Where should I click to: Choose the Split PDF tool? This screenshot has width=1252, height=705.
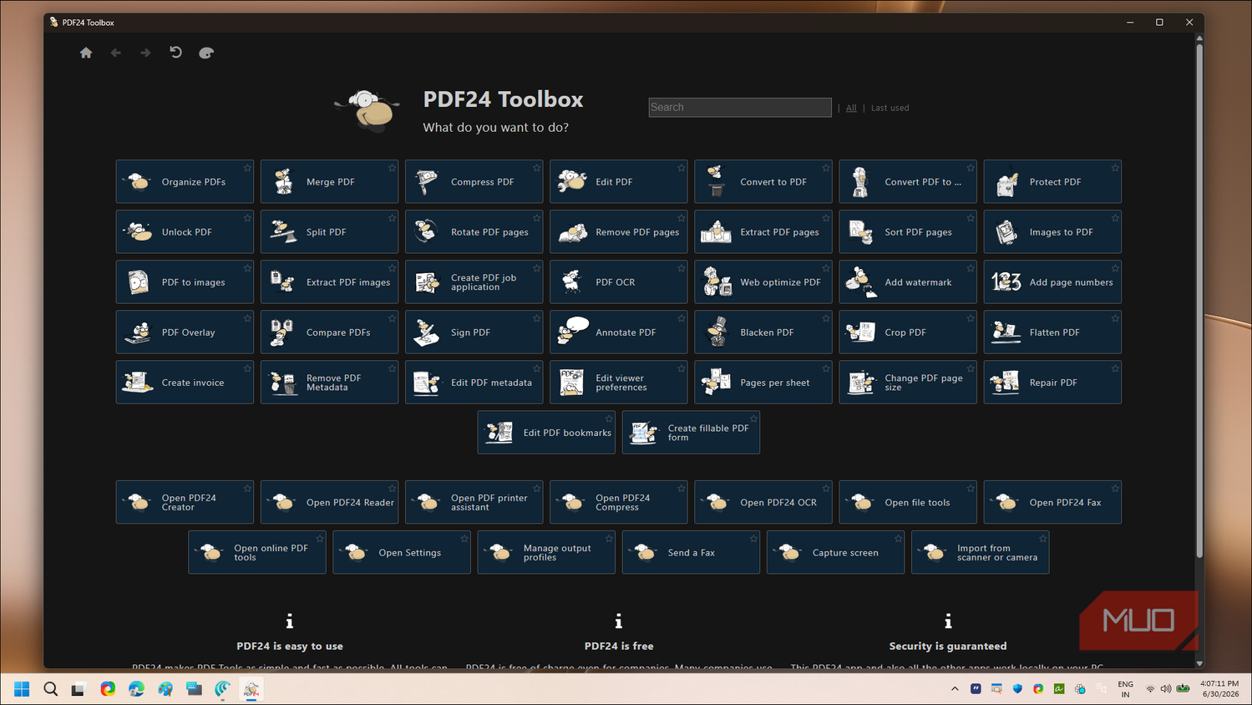click(x=329, y=231)
